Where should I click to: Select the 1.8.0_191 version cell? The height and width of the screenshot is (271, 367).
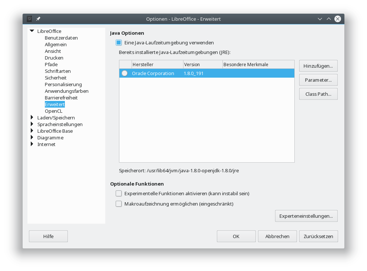(x=194, y=73)
